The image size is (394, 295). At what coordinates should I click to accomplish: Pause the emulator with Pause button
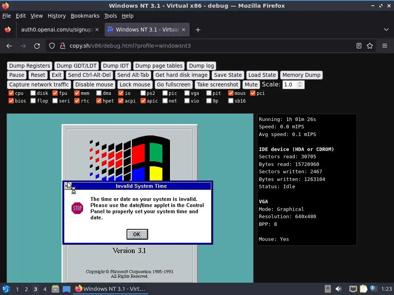(17, 75)
